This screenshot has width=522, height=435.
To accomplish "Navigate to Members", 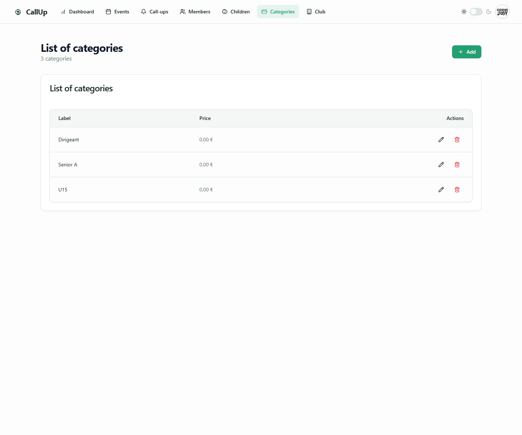I will (195, 12).
